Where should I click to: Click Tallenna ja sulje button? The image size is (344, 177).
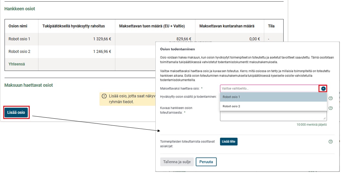(x=177, y=162)
